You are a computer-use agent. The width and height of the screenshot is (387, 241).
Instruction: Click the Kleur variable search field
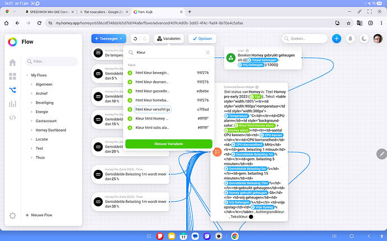(169, 52)
